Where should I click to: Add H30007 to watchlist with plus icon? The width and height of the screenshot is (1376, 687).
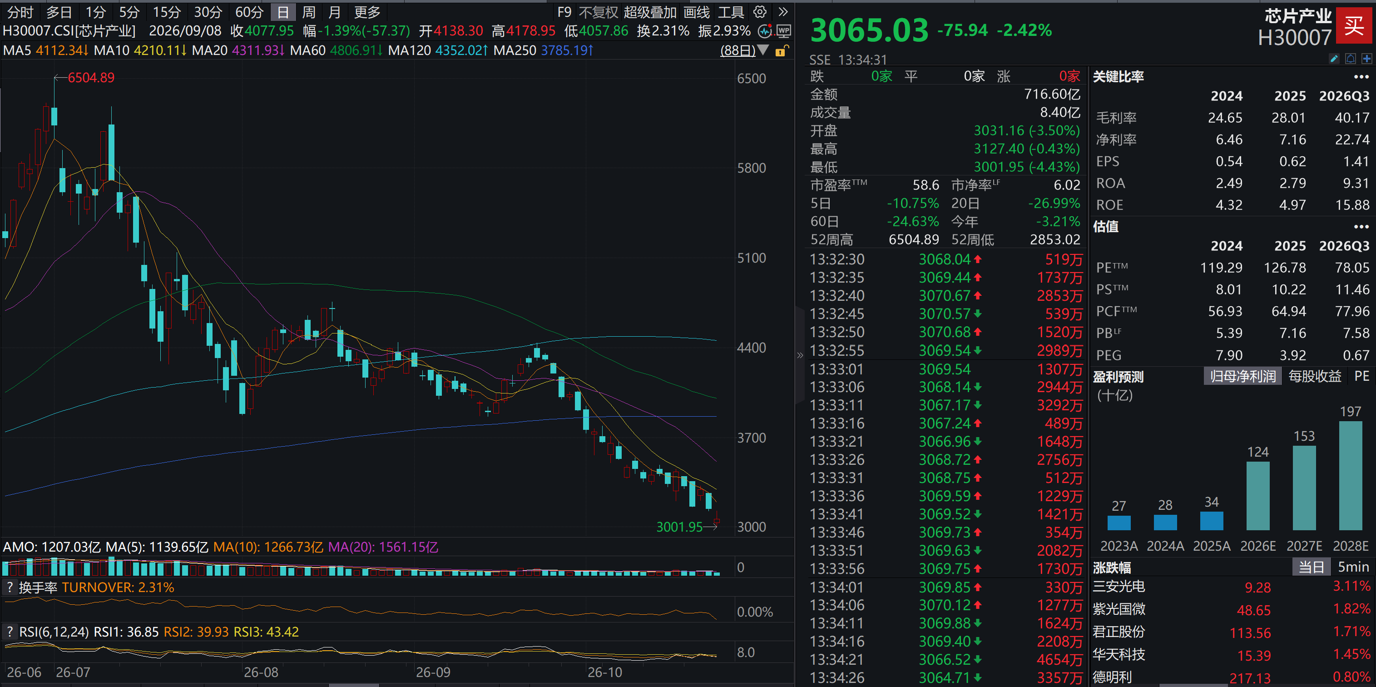tap(1366, 59)
